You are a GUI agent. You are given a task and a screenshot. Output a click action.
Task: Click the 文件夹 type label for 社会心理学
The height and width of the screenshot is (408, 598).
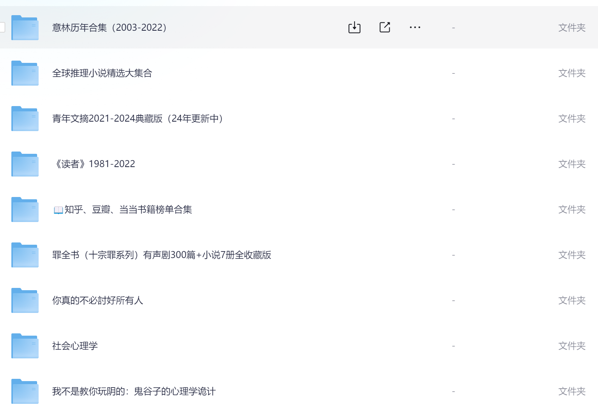[x=572, y=346]
